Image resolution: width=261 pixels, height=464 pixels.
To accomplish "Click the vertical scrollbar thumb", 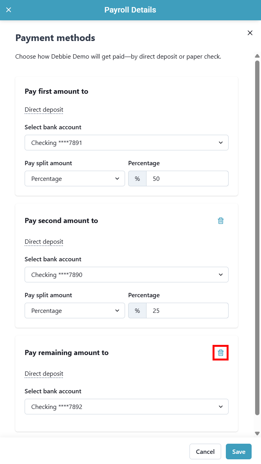I will point(257,234).
